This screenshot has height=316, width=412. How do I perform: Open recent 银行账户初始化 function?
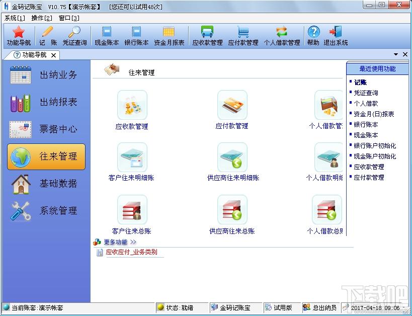375,145
